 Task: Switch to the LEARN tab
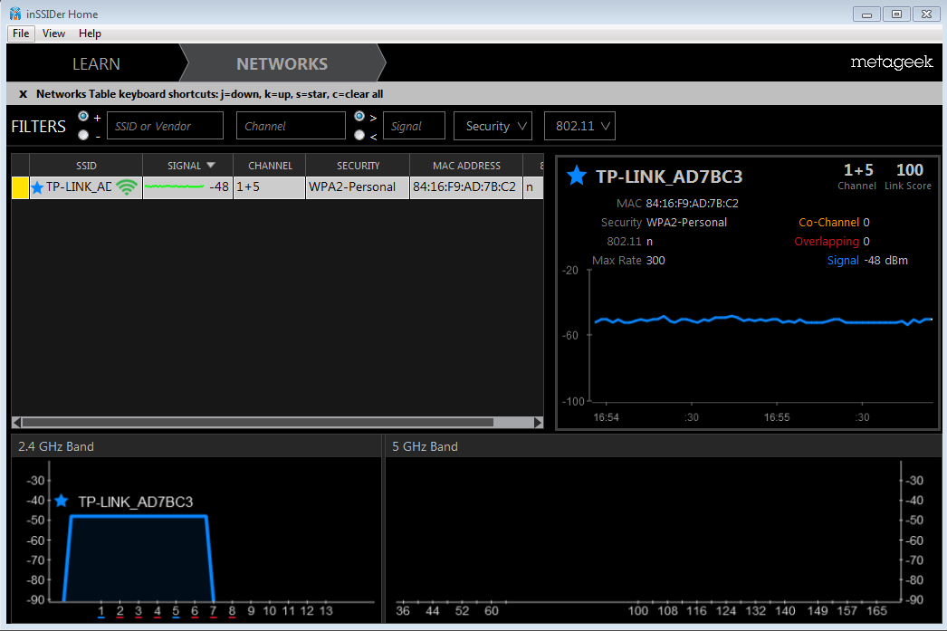click(x=96, y=63)
